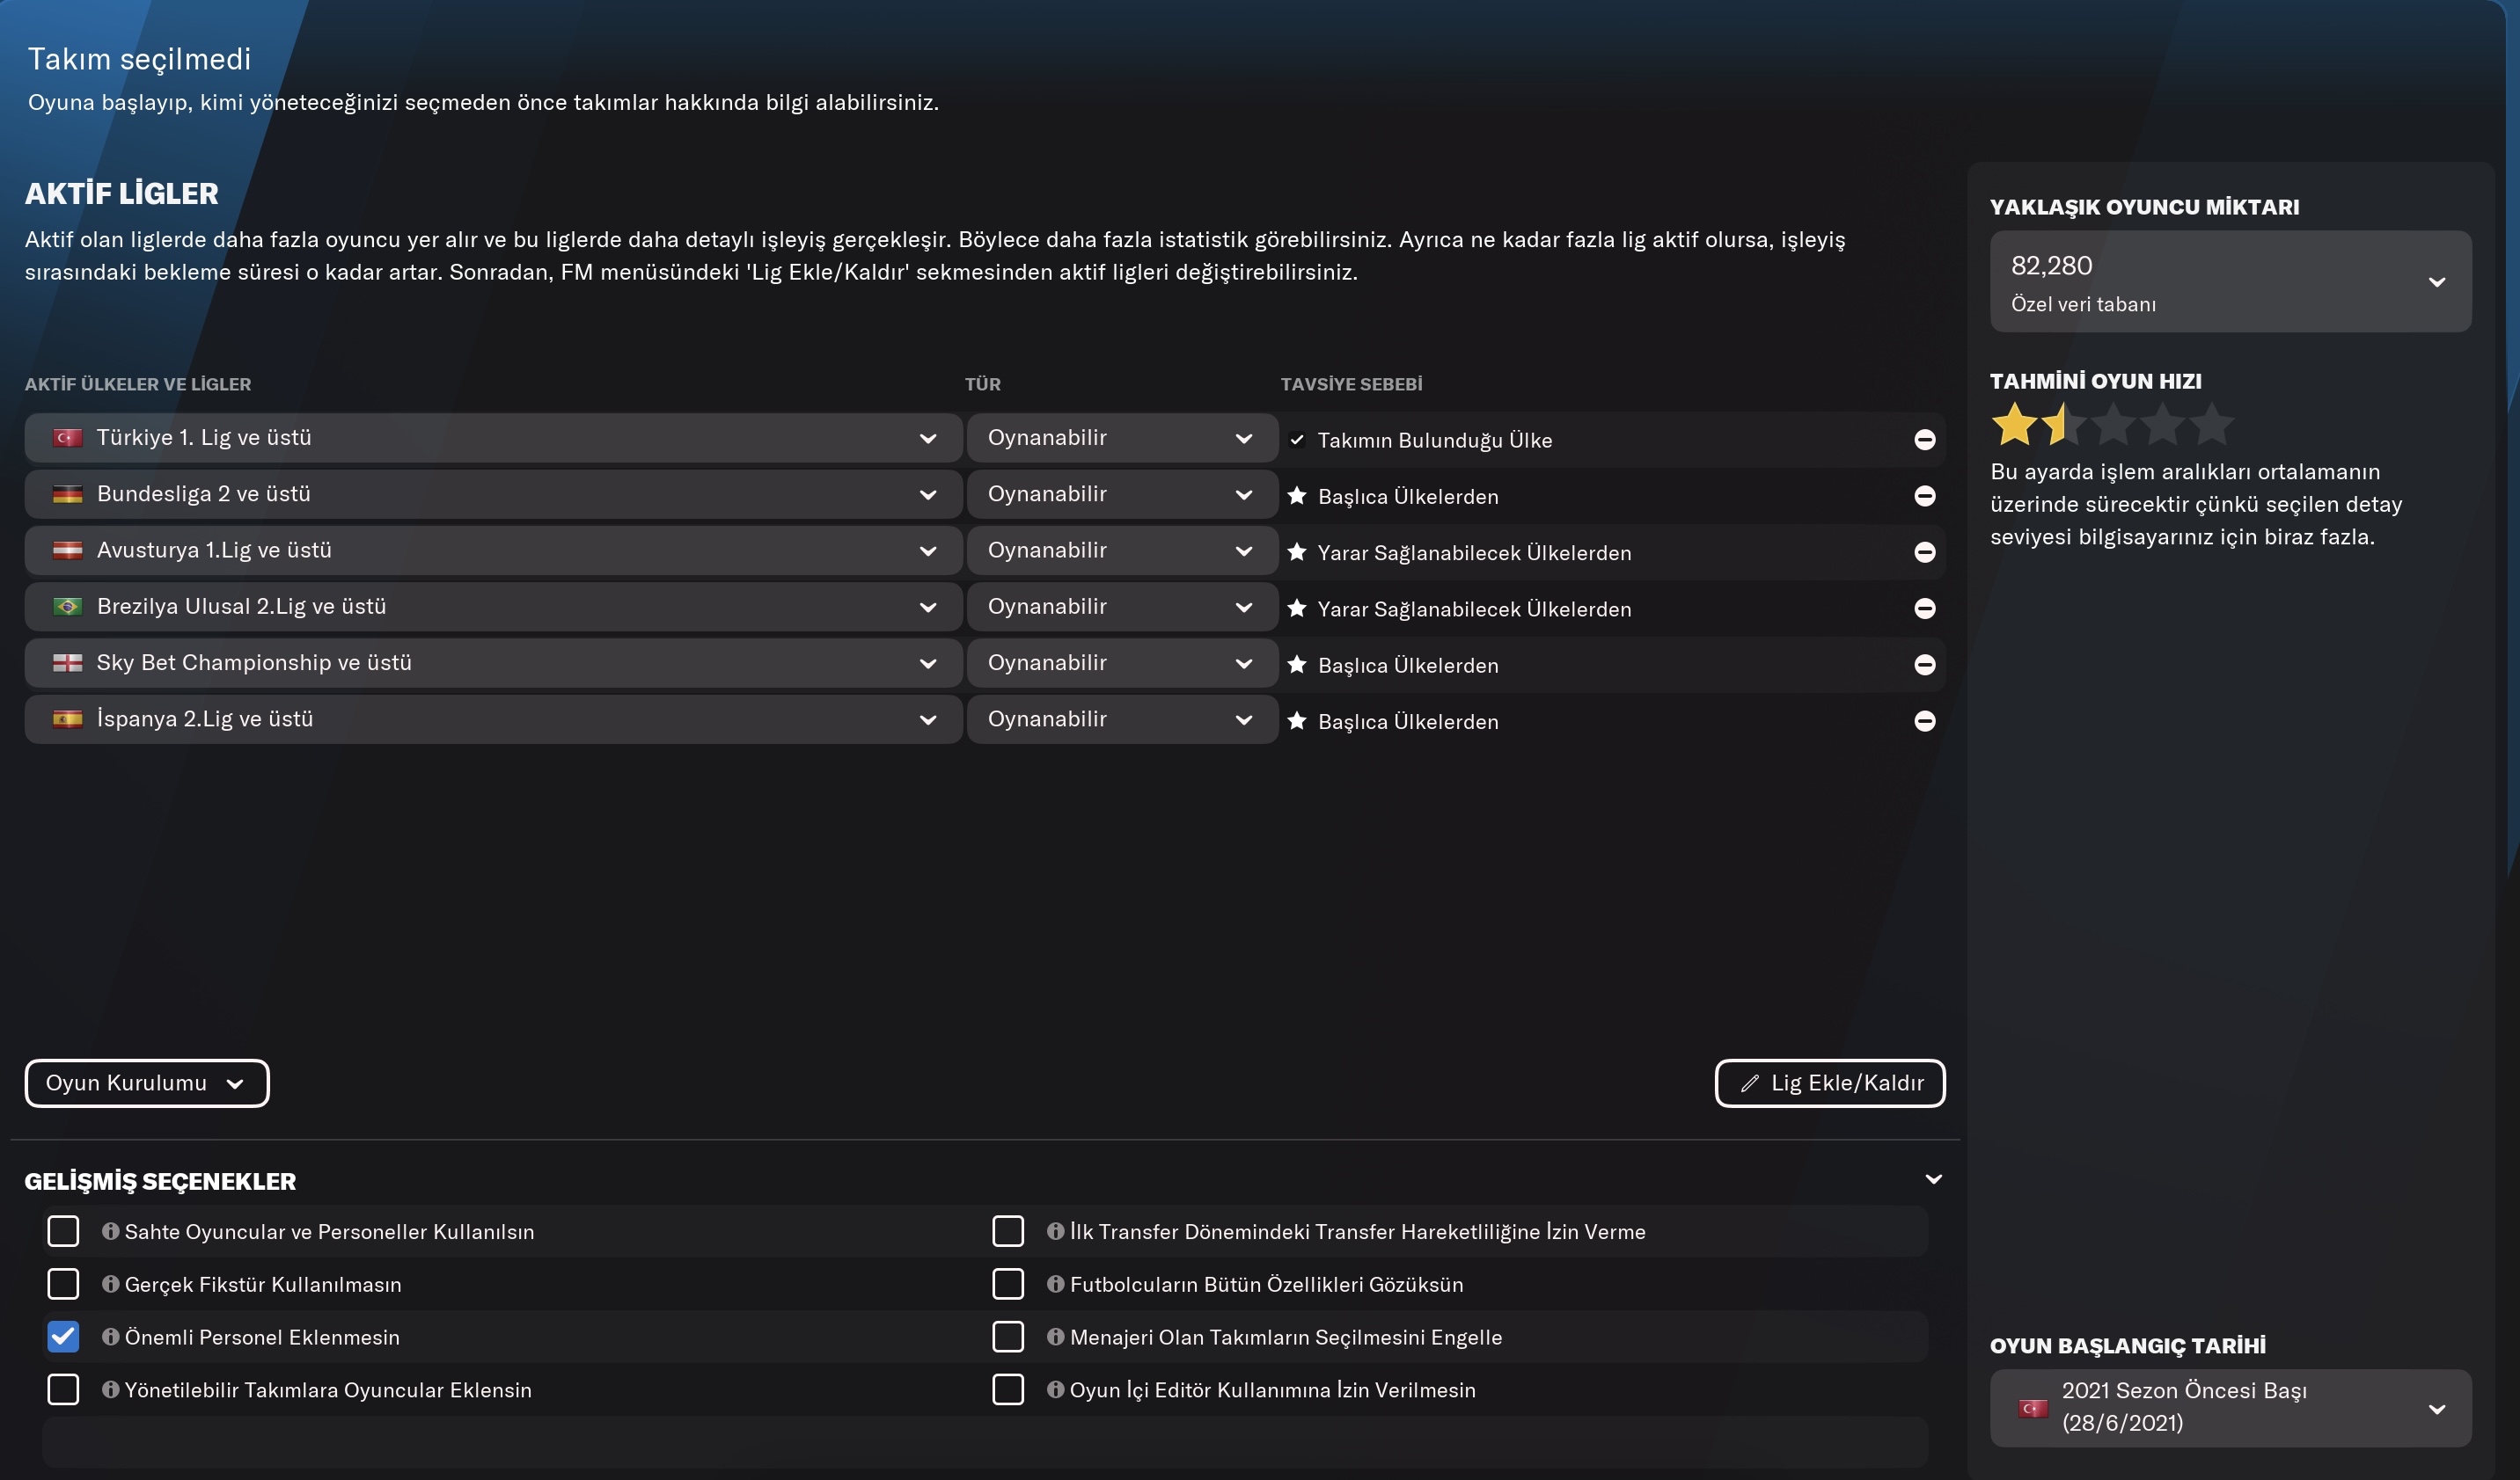Click the Lig Ekle/Kaldır button
The width and height of the screenshot is (2520, 1480).
1830,1083
